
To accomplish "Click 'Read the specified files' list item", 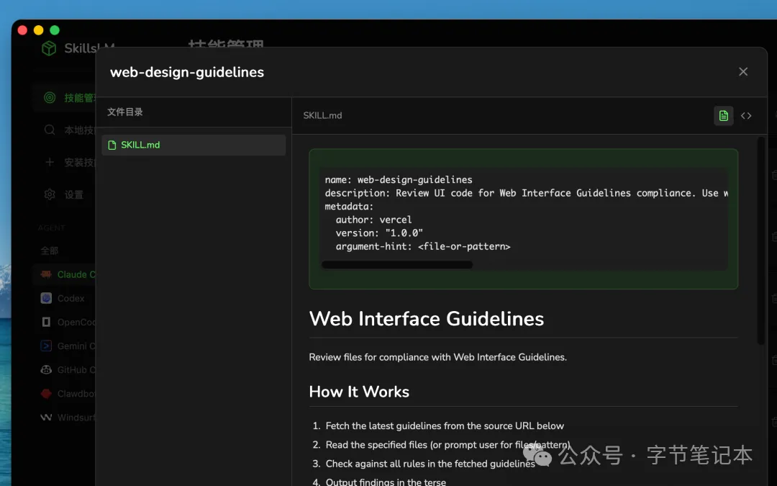I will tap(447, 445).
